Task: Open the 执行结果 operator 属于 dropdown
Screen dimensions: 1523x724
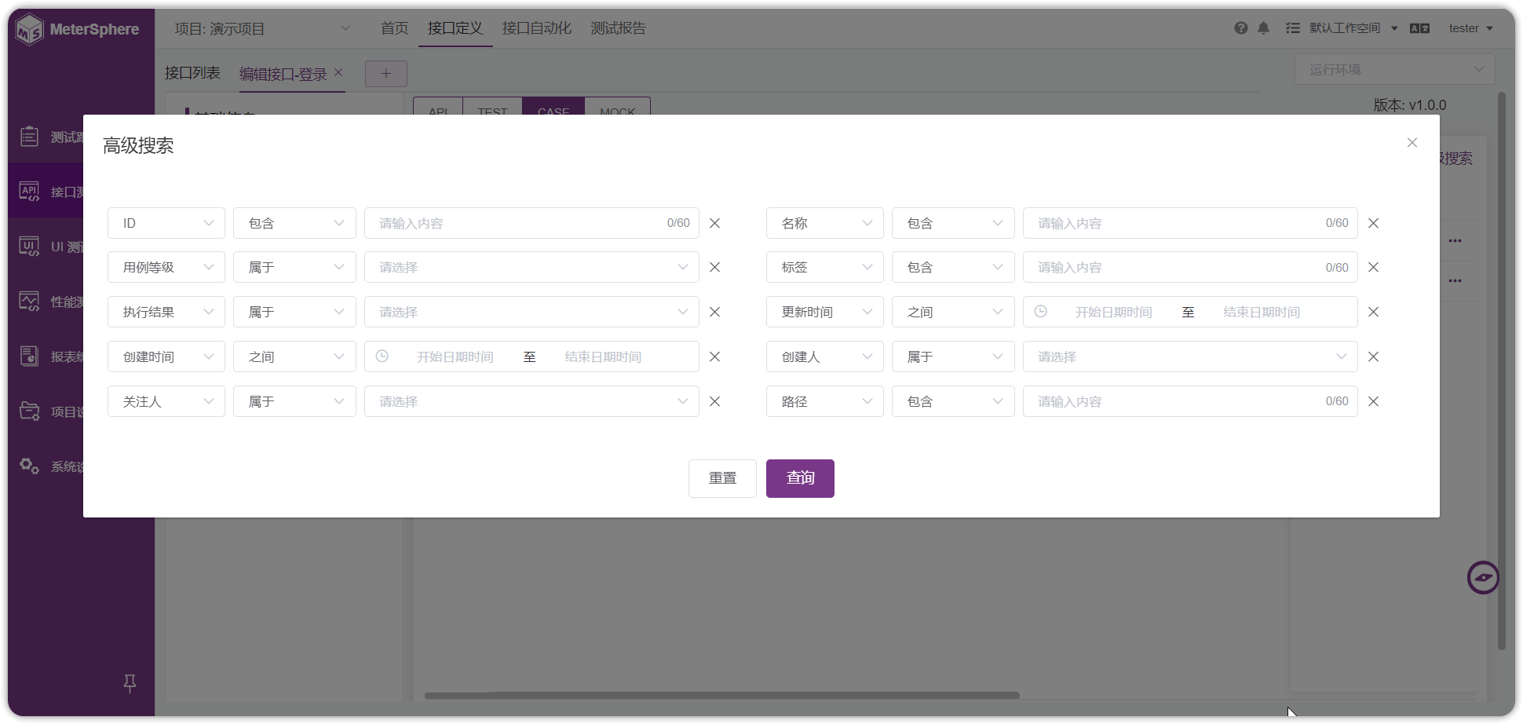Action: point(294,312)
